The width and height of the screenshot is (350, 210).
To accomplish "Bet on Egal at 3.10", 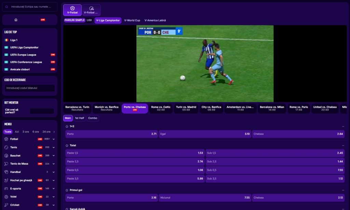I will (x=205, y=134).
